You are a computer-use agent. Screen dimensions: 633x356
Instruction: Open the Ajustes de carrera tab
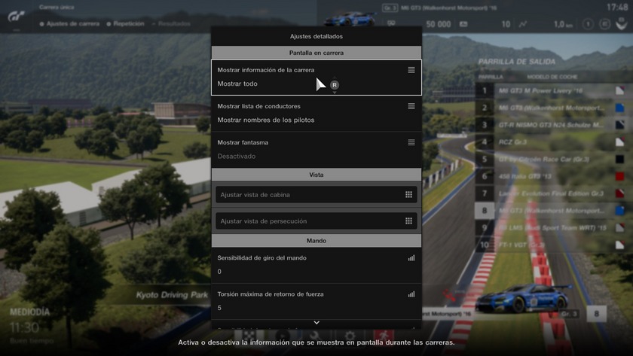click(x=69, y=24)
